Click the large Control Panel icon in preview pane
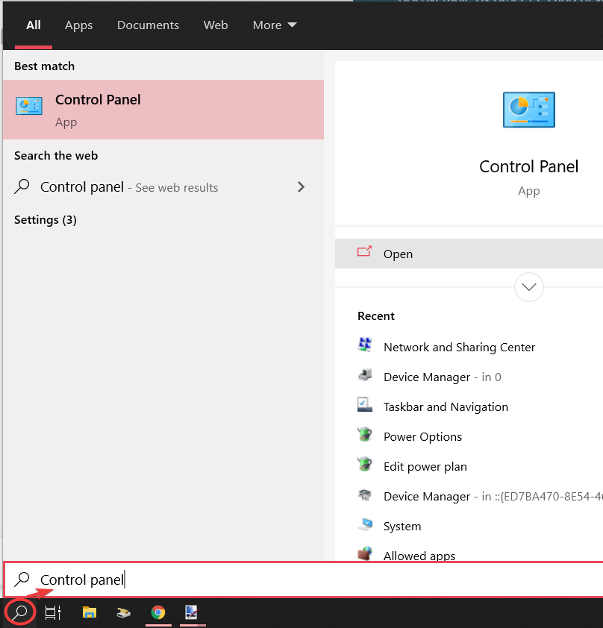 click(529, 110)
